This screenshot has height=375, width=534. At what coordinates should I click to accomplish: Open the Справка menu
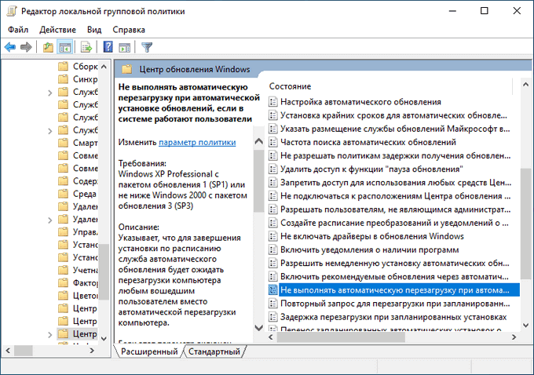coord(129,30)
